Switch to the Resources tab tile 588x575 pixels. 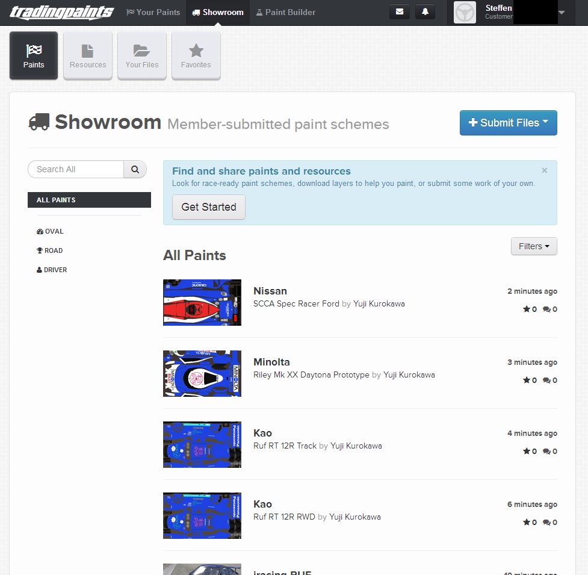pyautogui.click(x=88, y=55)
